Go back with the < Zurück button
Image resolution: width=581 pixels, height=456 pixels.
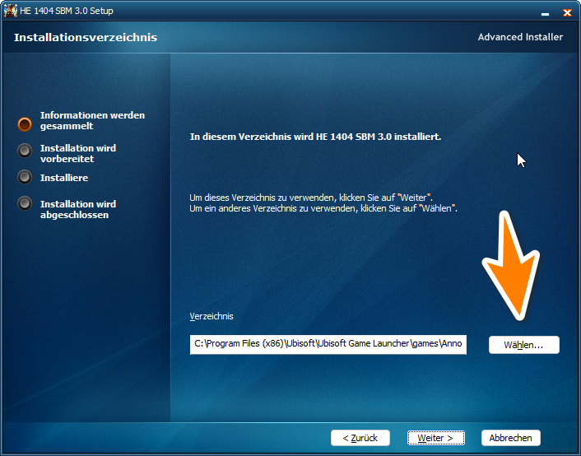pyautogui.click(x=360, y=438)
